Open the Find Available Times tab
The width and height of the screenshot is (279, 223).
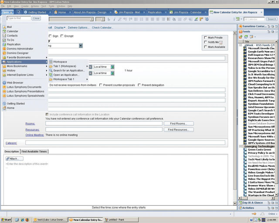click(34, 152)
